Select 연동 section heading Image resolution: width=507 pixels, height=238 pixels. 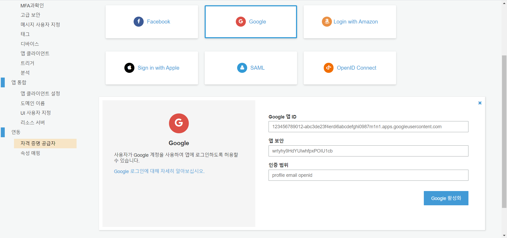pos(16,132)
